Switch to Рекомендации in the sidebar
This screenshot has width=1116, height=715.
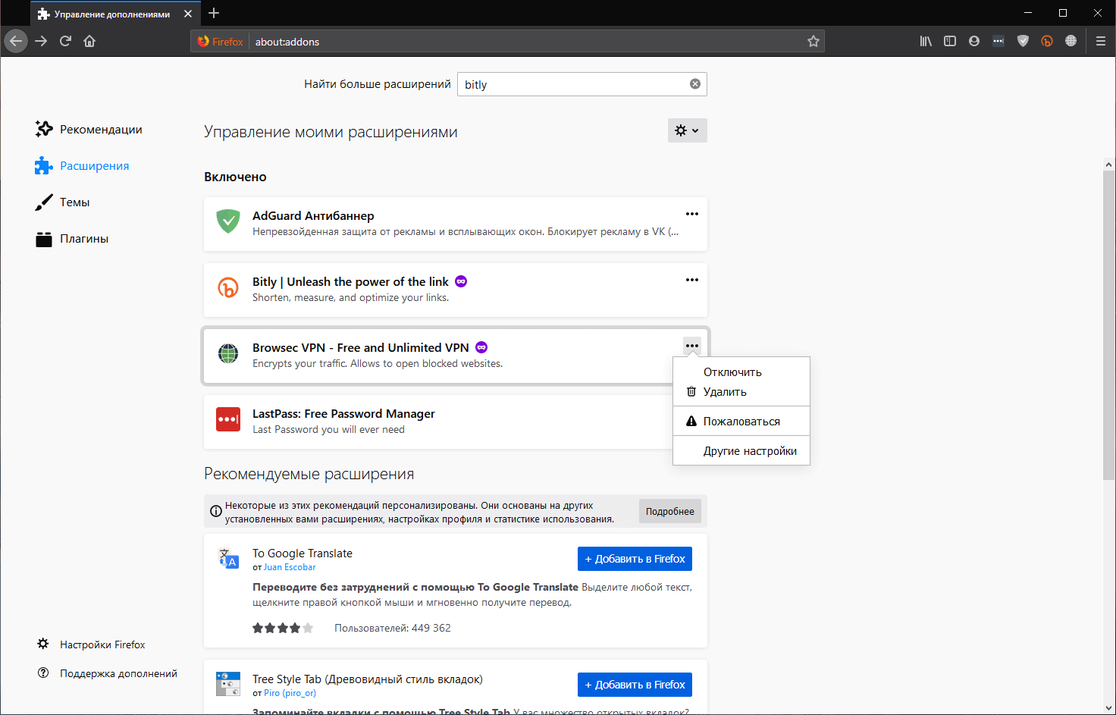[x=99, y=129]
